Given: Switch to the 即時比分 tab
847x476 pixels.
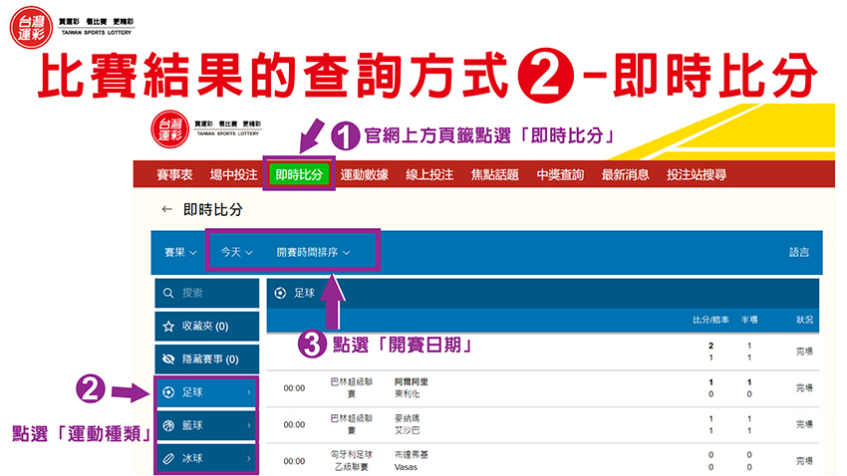Looking at the screenshot, I should coord(300,174).
